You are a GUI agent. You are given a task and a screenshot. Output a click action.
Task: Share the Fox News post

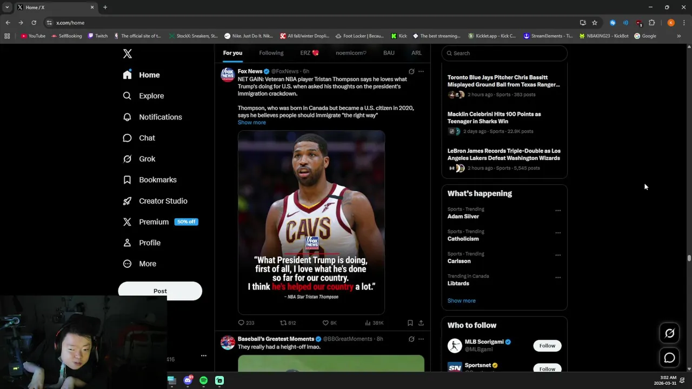click(421, 323)
